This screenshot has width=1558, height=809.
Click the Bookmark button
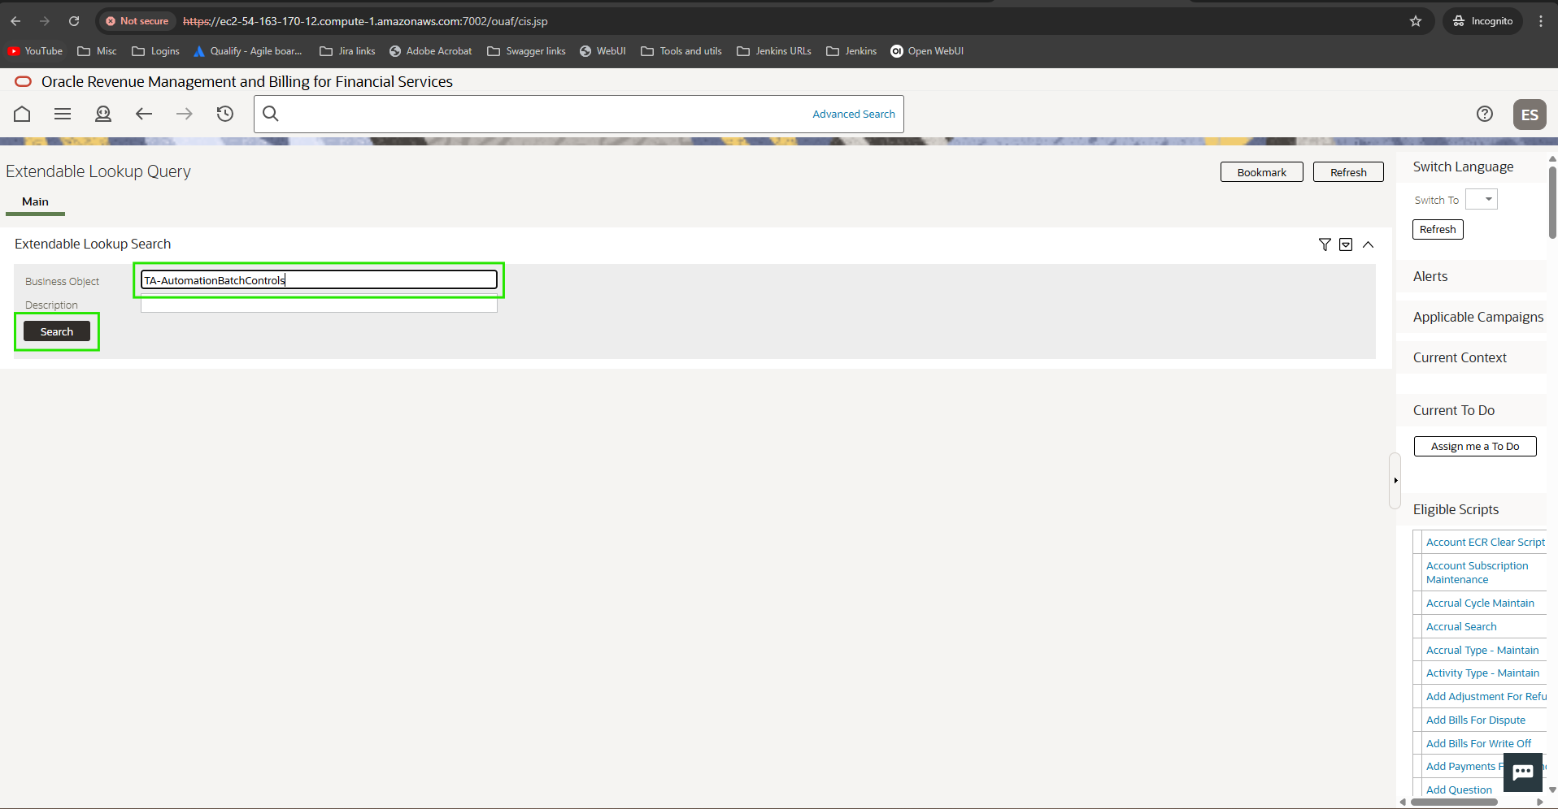pyautogui.click(x=1261, y=172)
